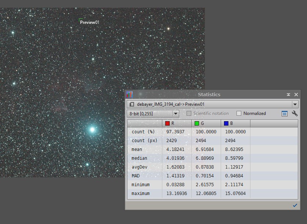
Task: Click the G MAD value 0.70154
Action: coord(205,176)
